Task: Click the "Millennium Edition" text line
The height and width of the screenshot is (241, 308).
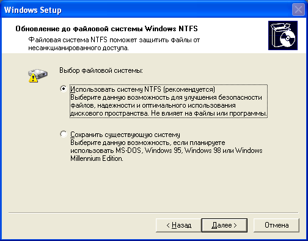Action: [x=97, y=158]
